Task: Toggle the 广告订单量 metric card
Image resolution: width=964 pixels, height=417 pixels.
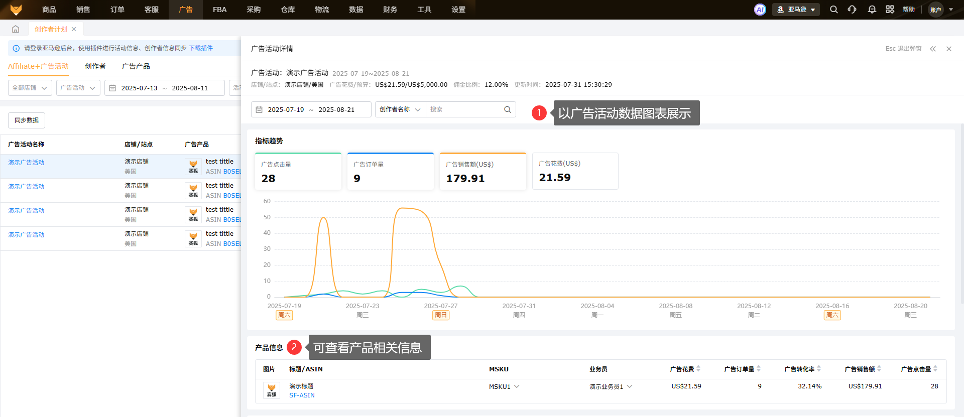Action: pyautogui.click(x=391, y=172)
